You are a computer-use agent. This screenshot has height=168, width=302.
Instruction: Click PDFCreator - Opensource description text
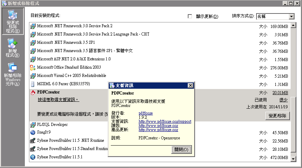point(159,138)
